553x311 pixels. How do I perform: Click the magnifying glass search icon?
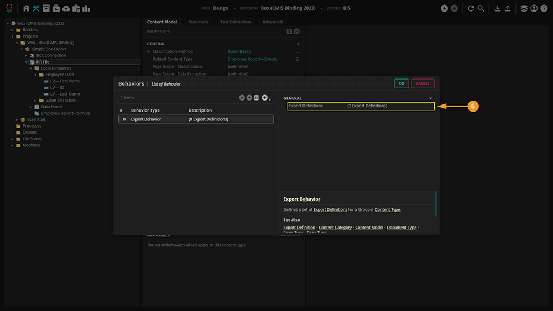[x=481, y=8]
